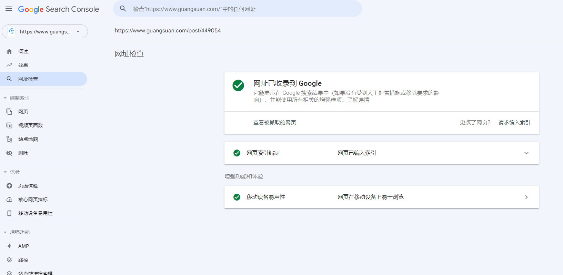The width and height of the screenshot is (563, 275).
Task: Go to Video pages in sidebar
Action: (30, 125)
